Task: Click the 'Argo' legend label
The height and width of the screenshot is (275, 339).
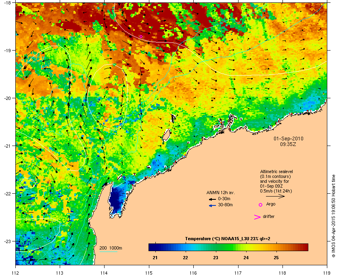Action: coord(271,204)
